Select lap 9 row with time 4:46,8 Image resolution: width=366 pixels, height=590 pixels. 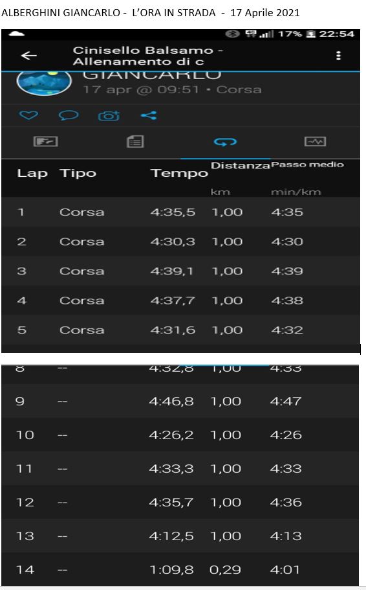[180, 401]
